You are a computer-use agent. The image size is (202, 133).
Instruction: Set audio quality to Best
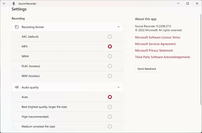110,107
